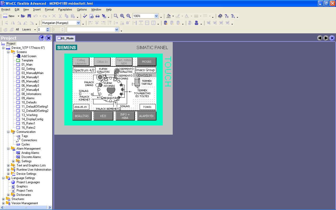Viewport: 336px width, 210px height.
Task: Click the MOSÁS button on the panel screen
Action: [147, 62]
